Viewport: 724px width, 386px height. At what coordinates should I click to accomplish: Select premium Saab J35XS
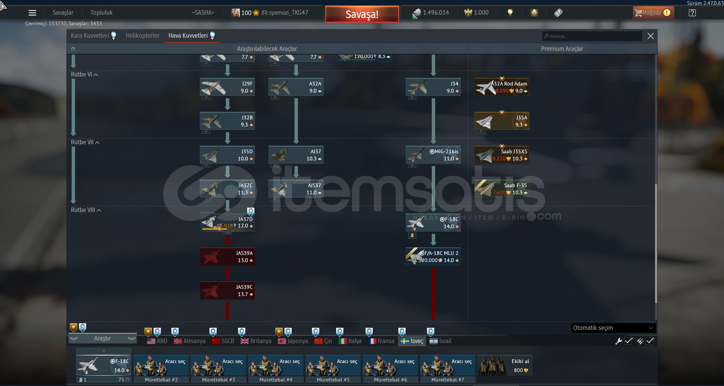pos(502,155)
